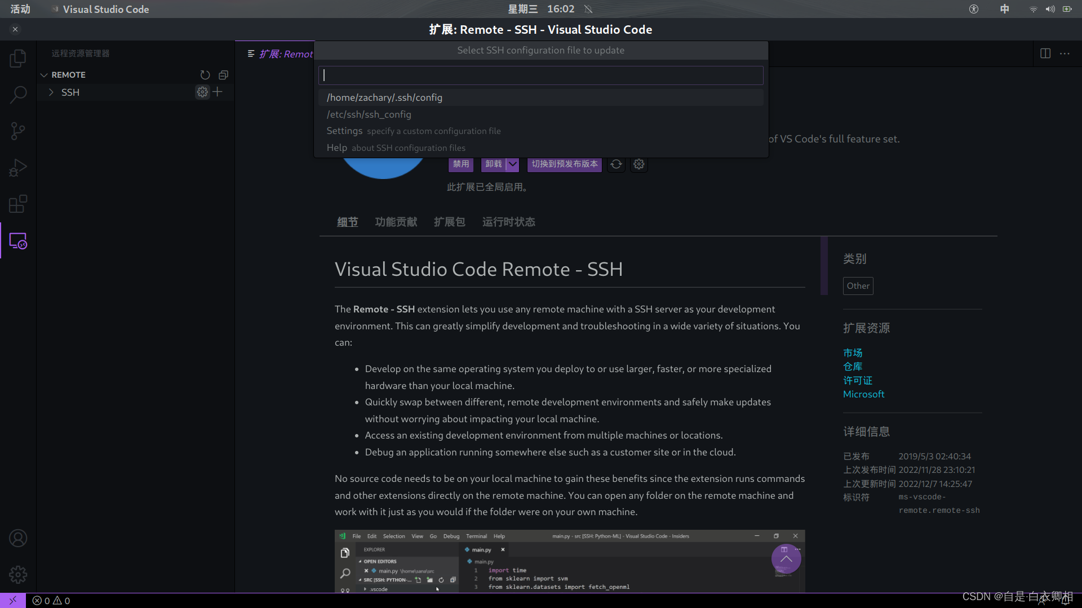
Task: Focus the SSH config quick pick input
Action: coord(541,75)
